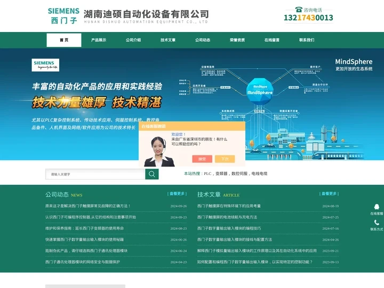Open the 联系我们 menu item
This screenshot has height=288, width=384.
point(307,40)
